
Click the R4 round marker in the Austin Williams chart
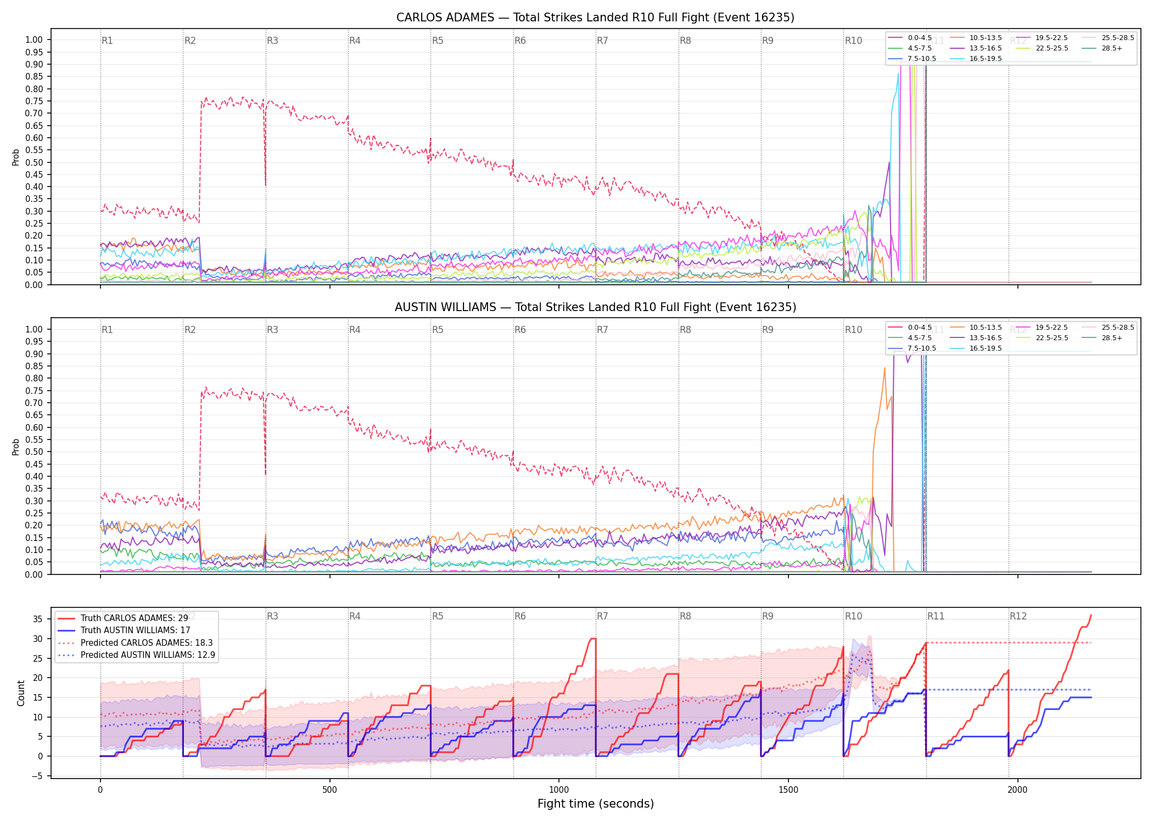click(355, 330)
